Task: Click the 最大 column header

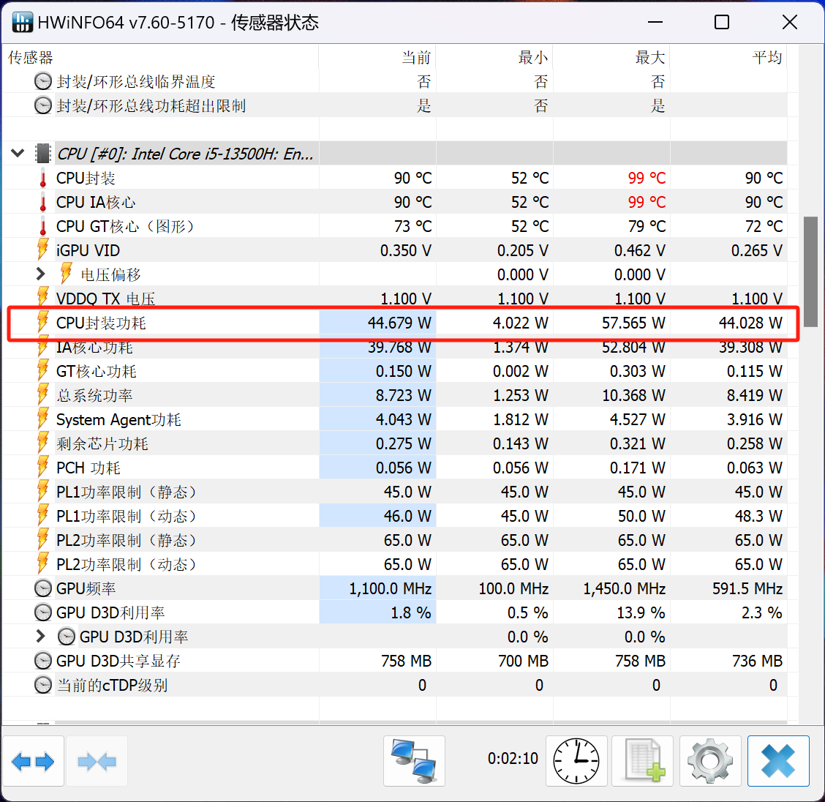Action: coord(649,58)
